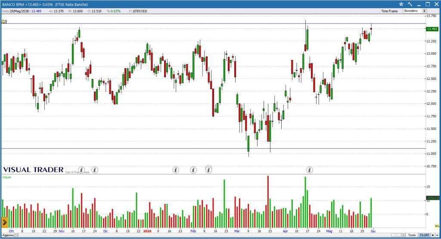Open the info marker near February 9
The height and width of the screenshot is (239, 441).
(208, 169)
